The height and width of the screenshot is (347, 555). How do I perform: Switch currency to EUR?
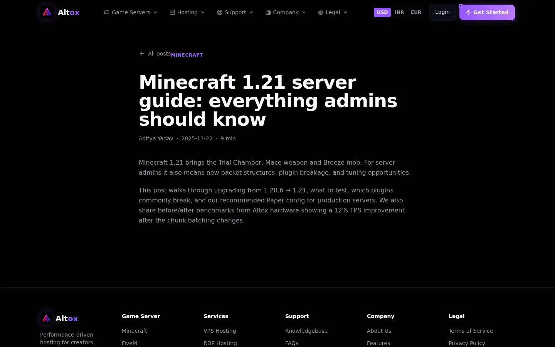point(416,12)
